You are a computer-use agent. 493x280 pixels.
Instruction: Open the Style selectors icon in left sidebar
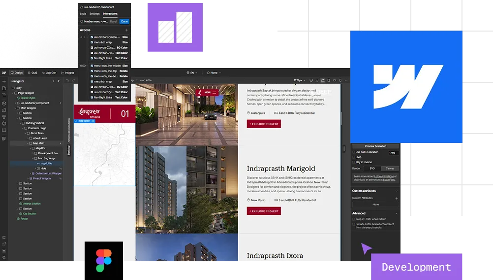pos(4,117)
